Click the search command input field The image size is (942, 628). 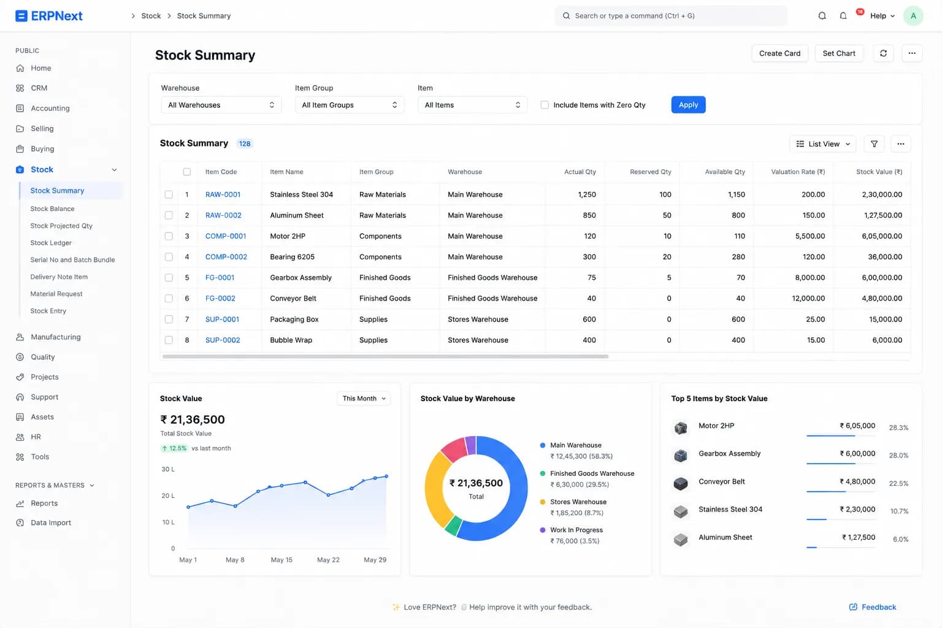[x=670, y=16]
